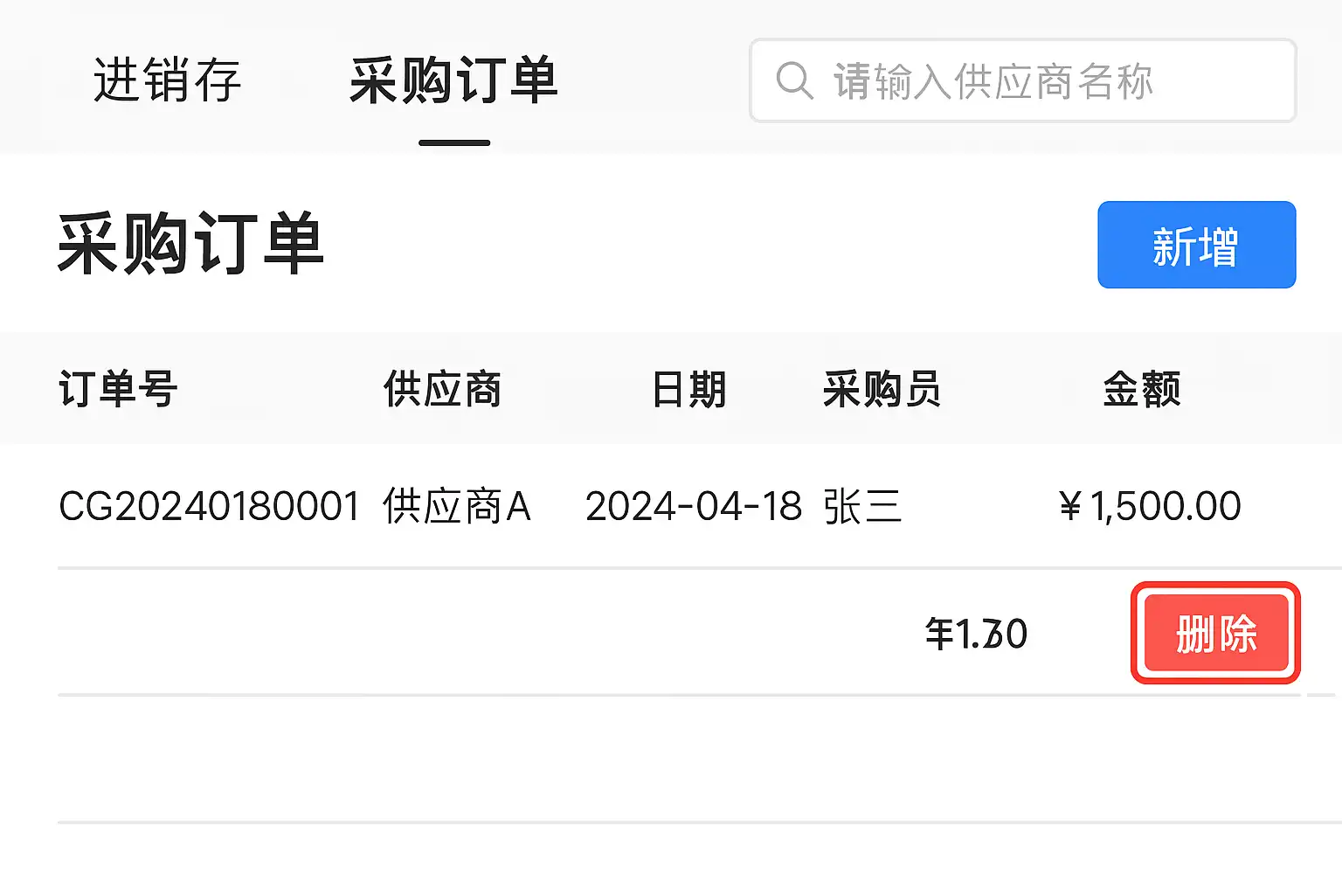Click the ¥1,500.00 amount cell
The height and width of the screenshot is (895, 1342).
(x=1150, y=506)
